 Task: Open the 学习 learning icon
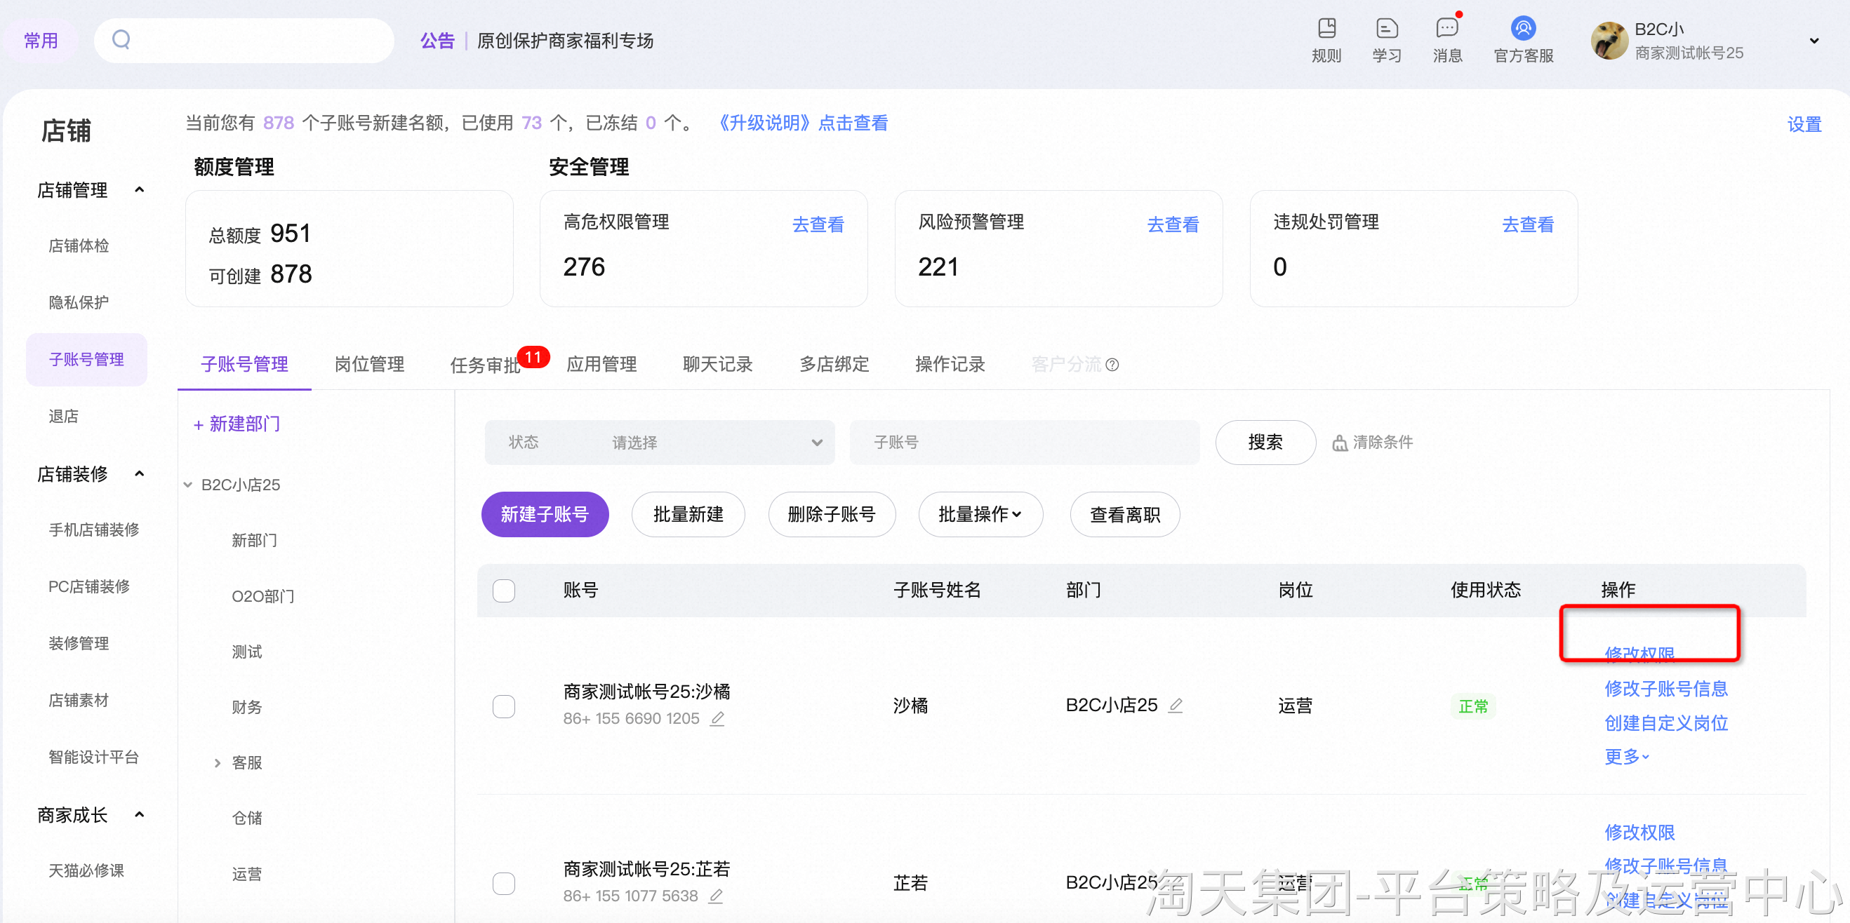(1386, 28)
